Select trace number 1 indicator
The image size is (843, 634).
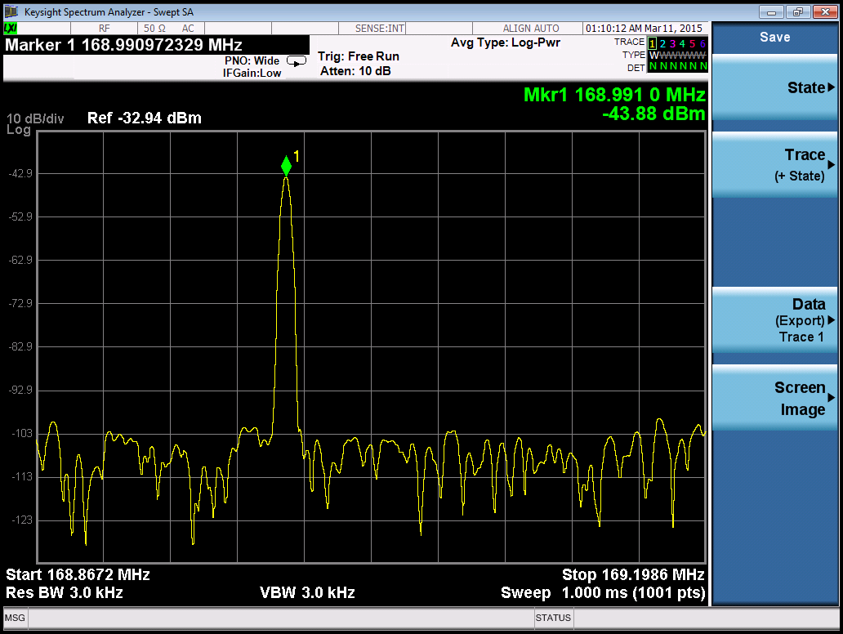tap(652, 43)
